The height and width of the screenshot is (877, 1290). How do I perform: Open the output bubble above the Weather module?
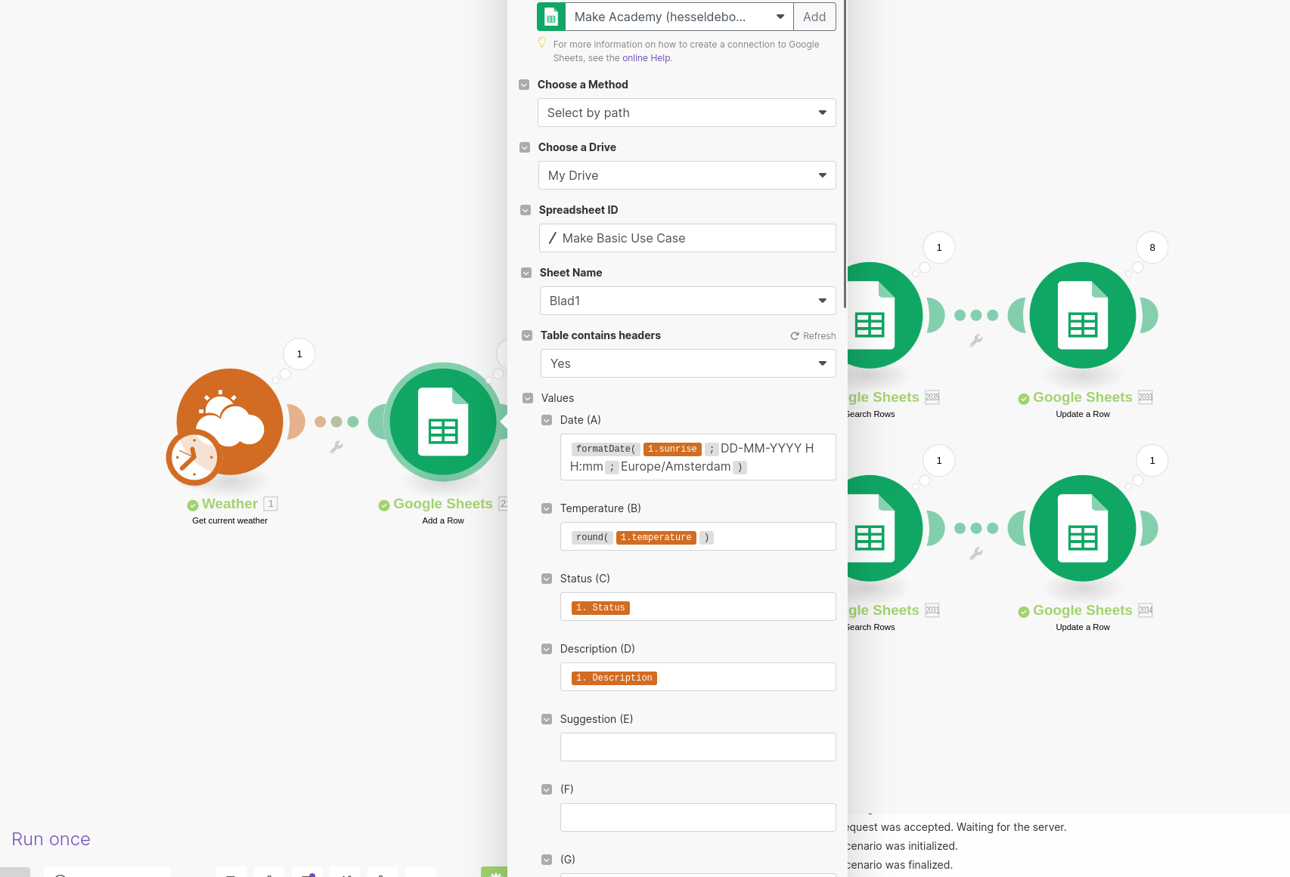(x=299, y=354)
